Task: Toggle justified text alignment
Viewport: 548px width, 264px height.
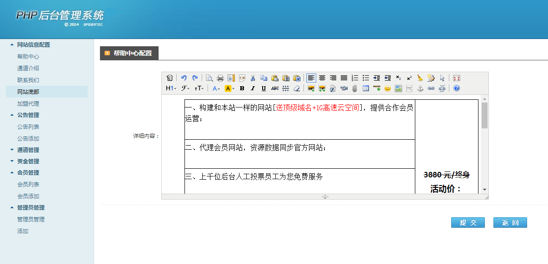Action: click(344, 78)
